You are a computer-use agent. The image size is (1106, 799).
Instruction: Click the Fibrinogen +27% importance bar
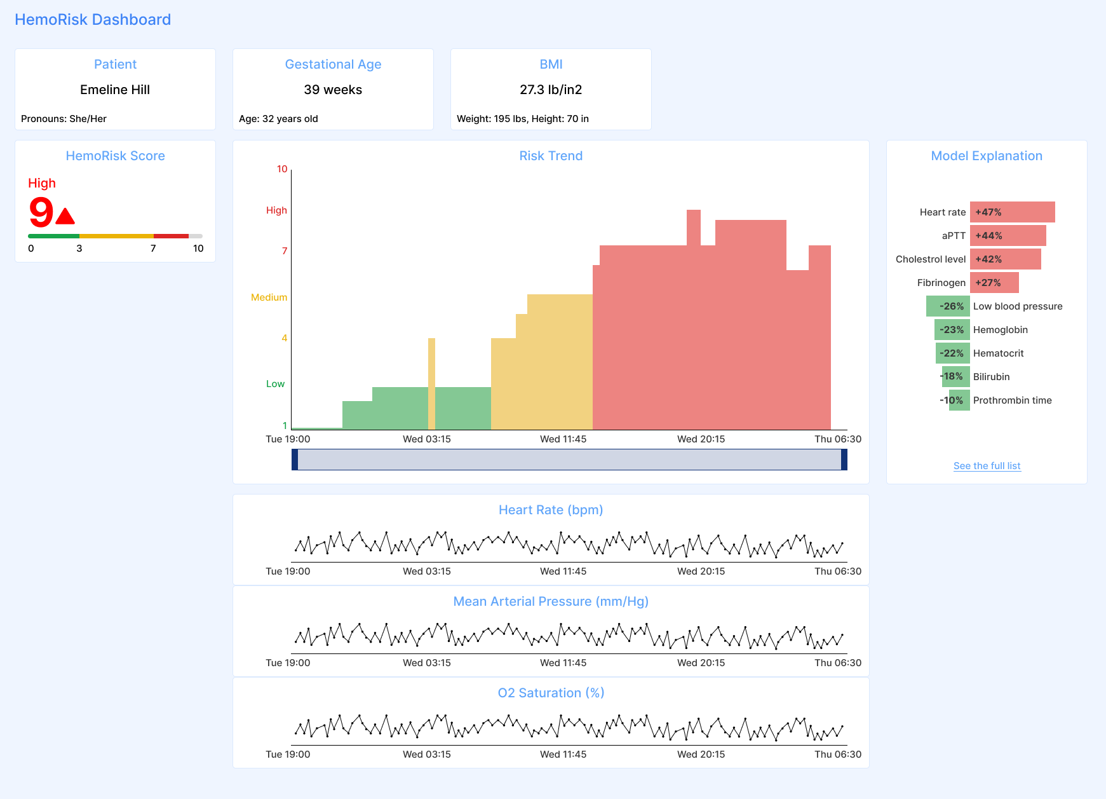tap(995, 282)
